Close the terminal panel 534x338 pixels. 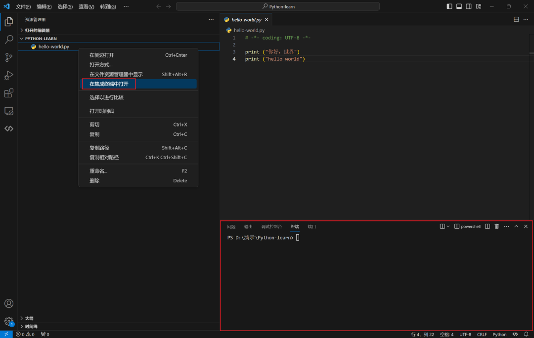click(x=526, y=226)
